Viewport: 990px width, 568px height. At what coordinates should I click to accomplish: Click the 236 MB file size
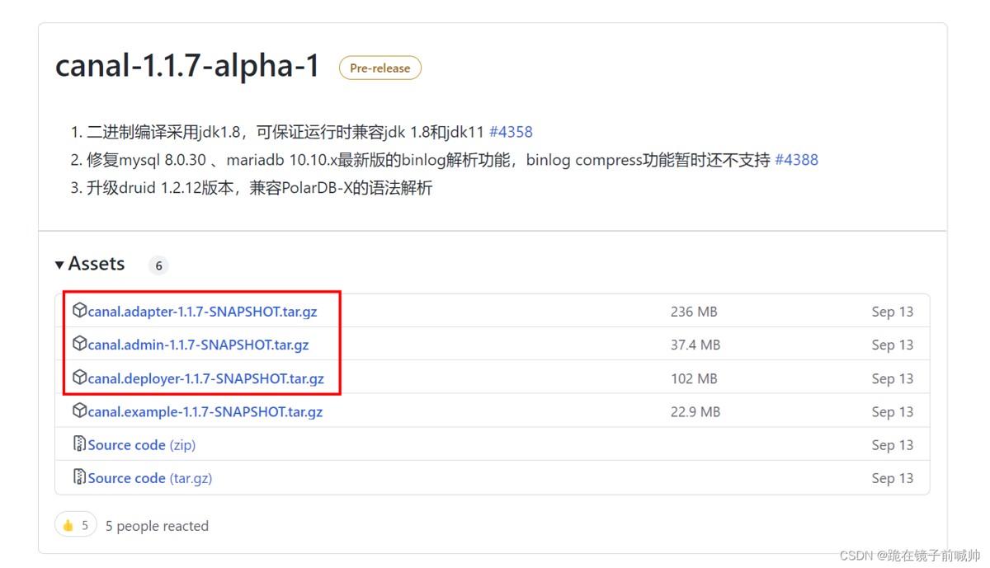click(694, 312)
